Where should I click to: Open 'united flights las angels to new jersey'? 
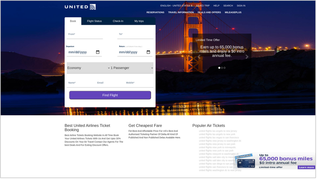(x=218, y=131)
